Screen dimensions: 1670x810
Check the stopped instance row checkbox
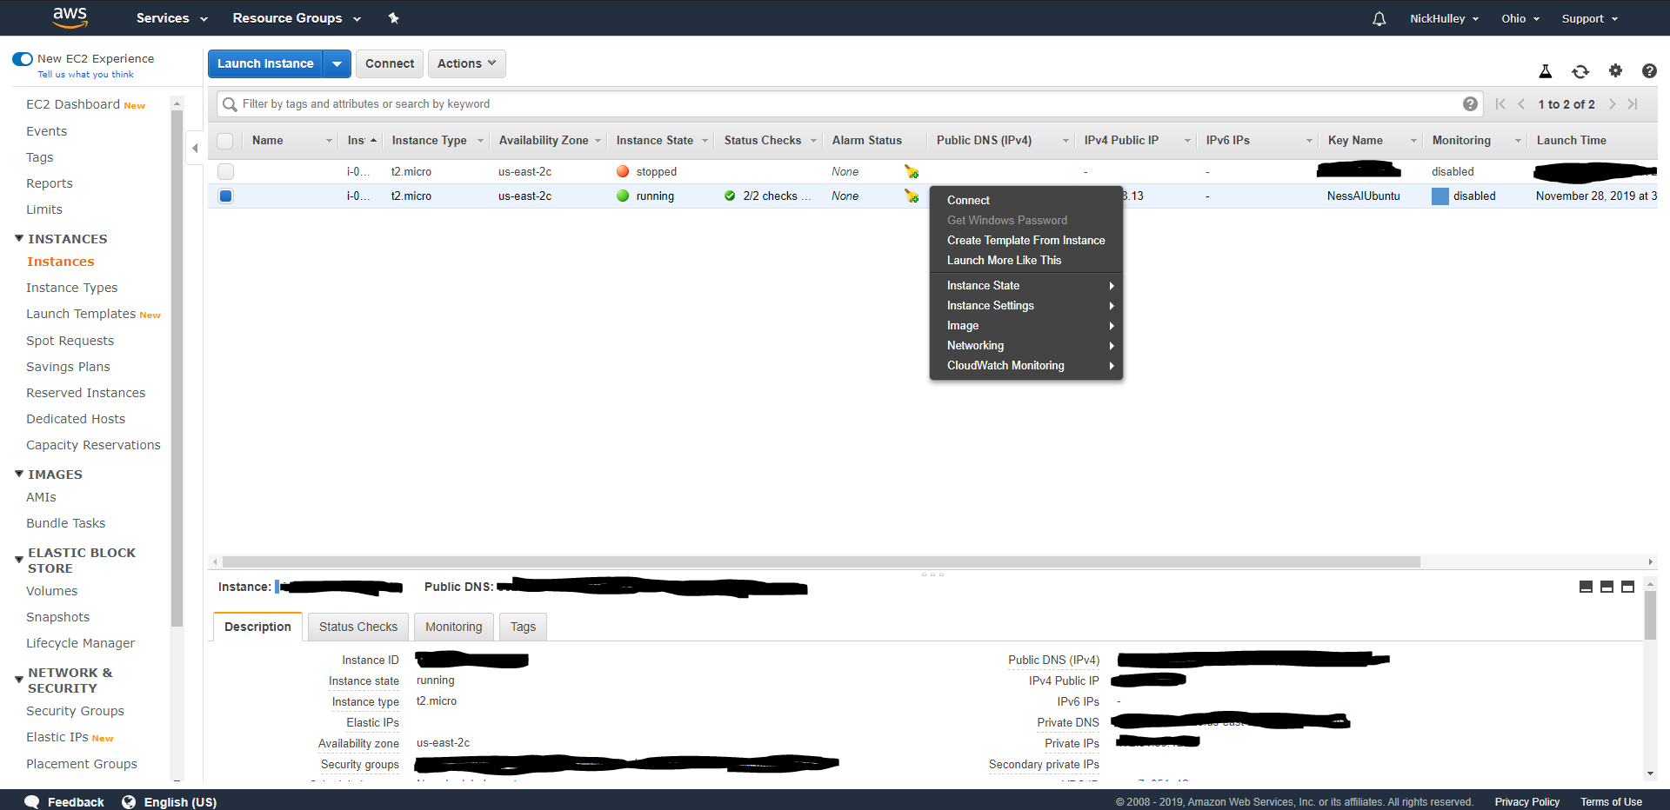(x=225, y=171)
